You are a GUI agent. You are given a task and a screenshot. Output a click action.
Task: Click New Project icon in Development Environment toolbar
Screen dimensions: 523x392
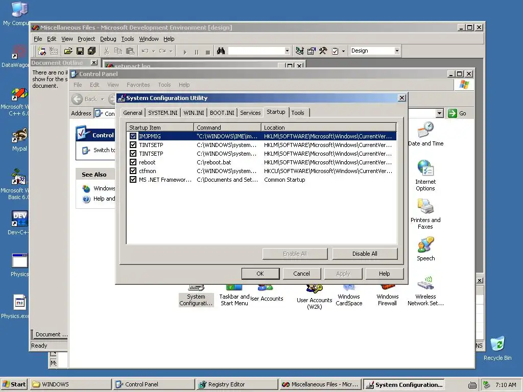[42, 51]
